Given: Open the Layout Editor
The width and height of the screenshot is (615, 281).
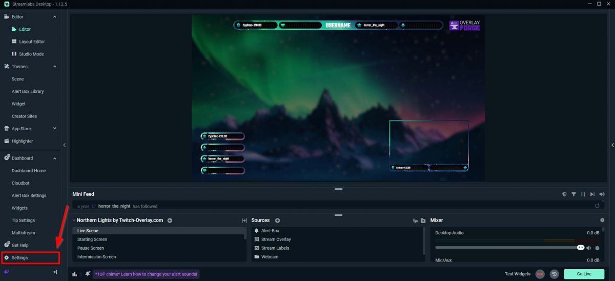Looking at the screenshot, I should tap(32, 42).
